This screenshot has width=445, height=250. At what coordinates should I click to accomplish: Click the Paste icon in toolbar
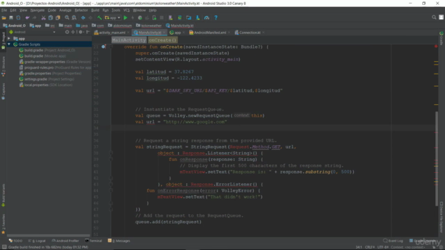[58, 17]
